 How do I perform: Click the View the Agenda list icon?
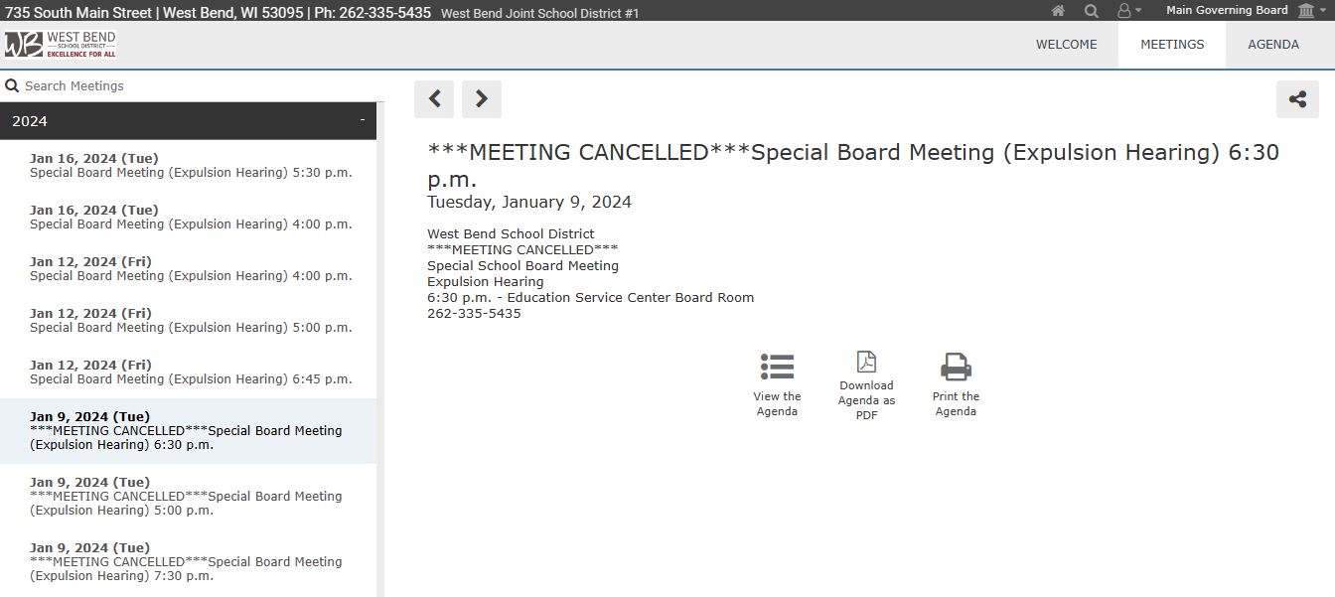click(777, 367)
